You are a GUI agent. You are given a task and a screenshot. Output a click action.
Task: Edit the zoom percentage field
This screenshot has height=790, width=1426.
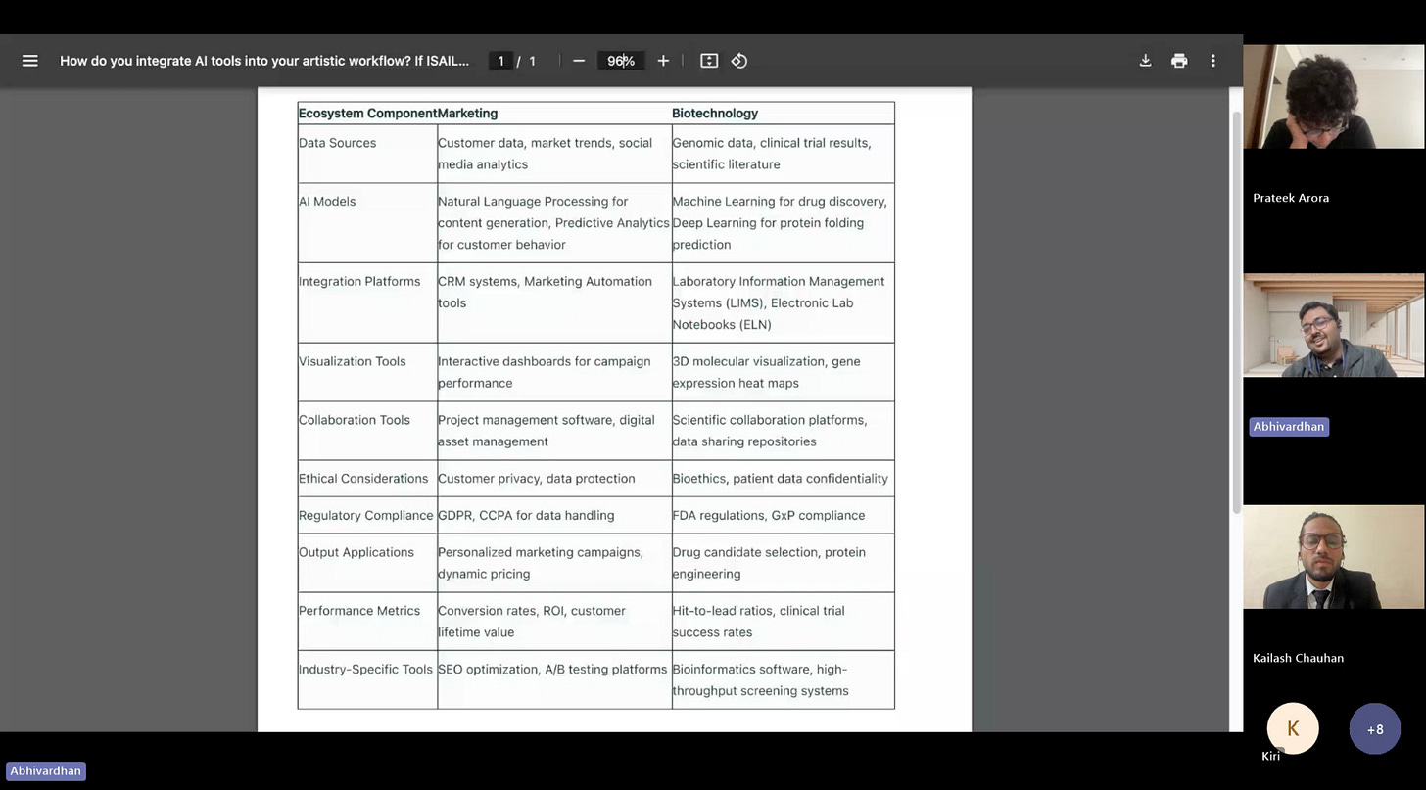[x=621, y=61]
